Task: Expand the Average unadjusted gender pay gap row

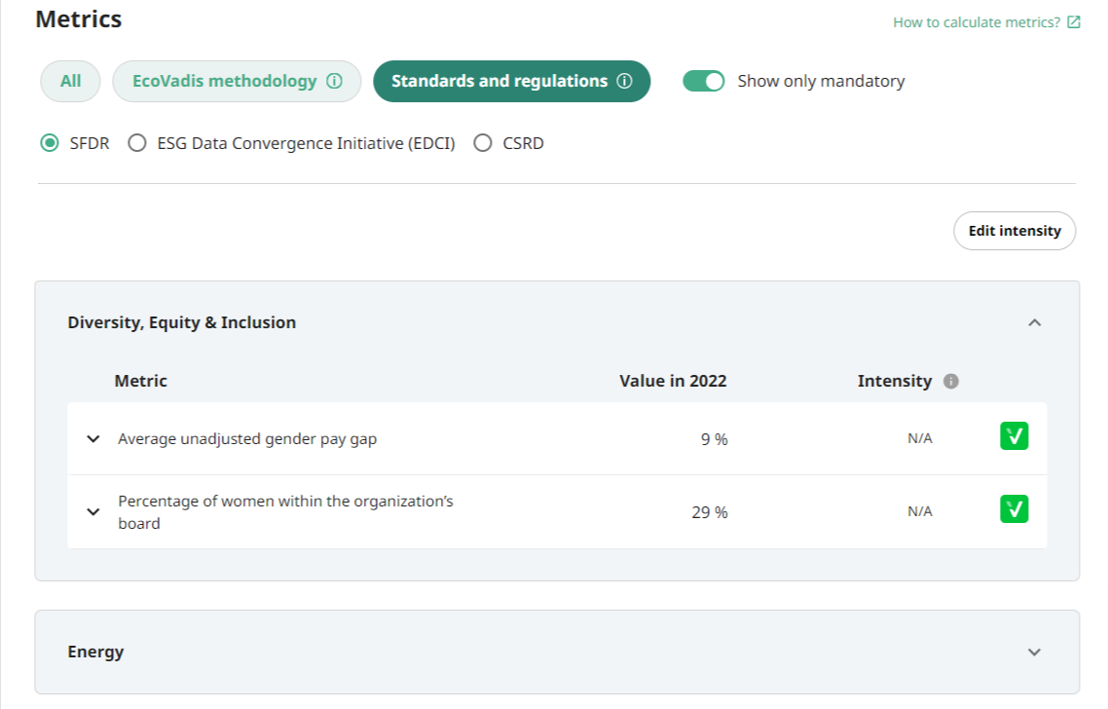Action: (x=93, y=439)
